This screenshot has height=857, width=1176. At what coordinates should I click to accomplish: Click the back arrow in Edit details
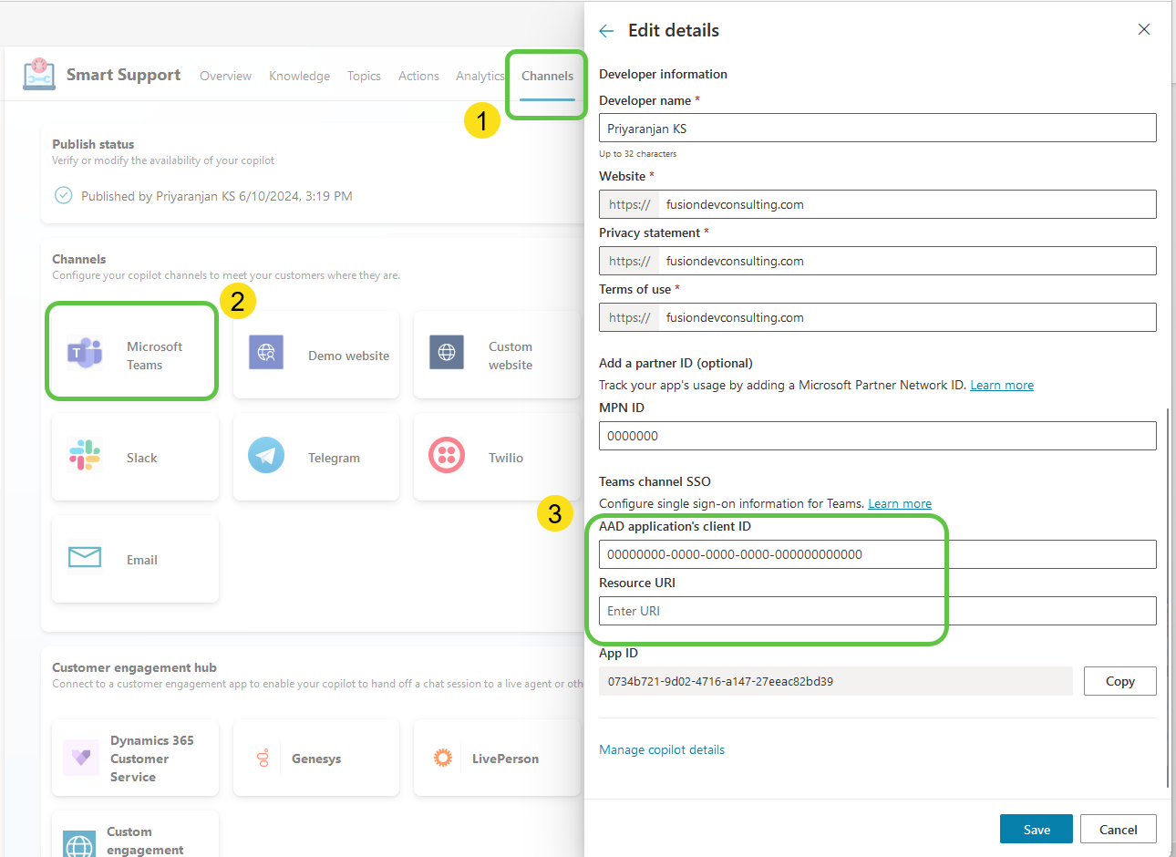click(606, 29)
